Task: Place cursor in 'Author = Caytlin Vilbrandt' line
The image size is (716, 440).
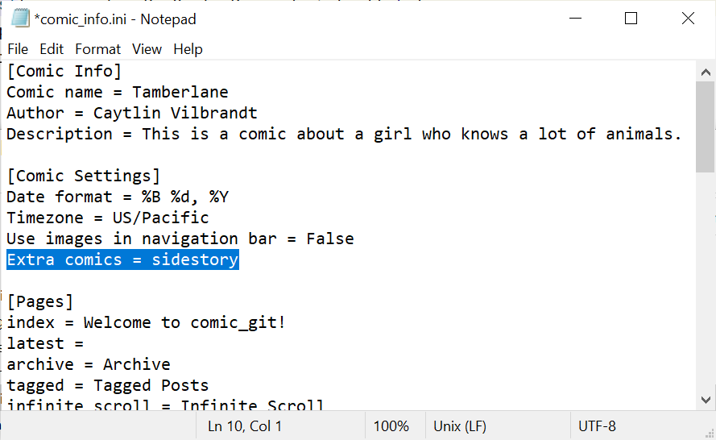Action: point(132,113)
